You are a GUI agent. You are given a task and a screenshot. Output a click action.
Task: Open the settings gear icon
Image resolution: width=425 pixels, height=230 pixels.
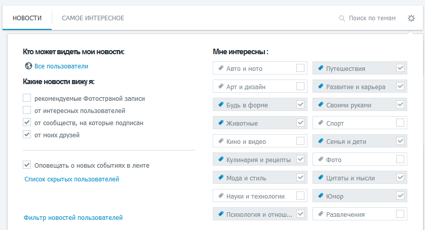tap(411, 18)
